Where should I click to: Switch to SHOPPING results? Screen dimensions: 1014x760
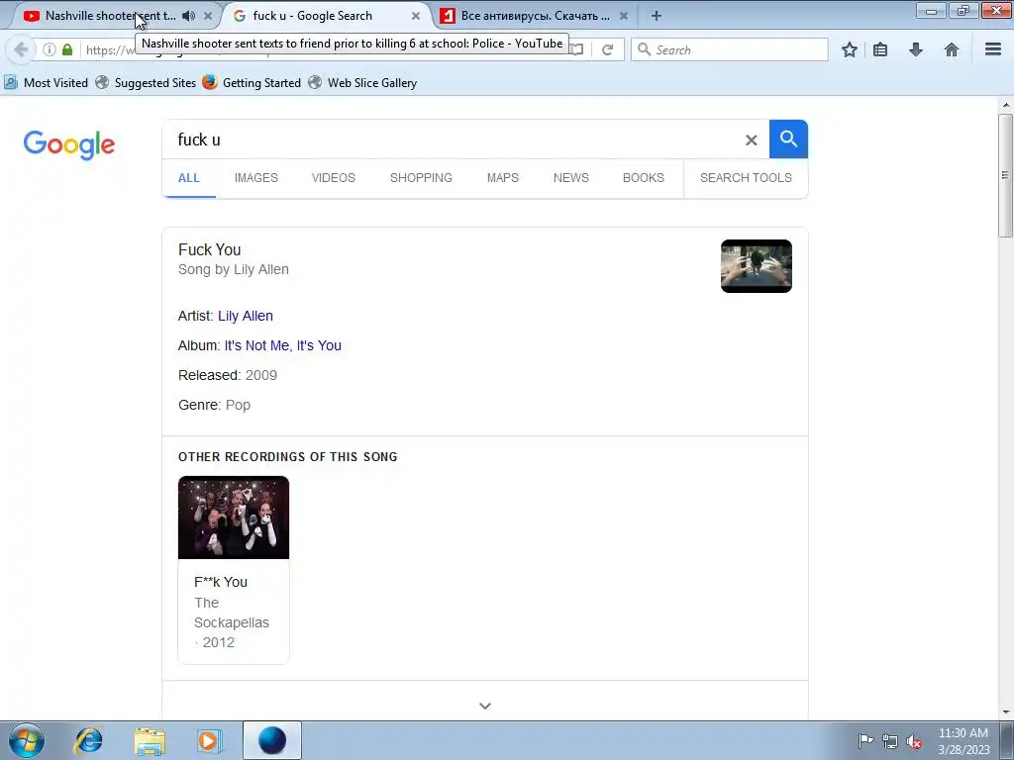(421, 178)
